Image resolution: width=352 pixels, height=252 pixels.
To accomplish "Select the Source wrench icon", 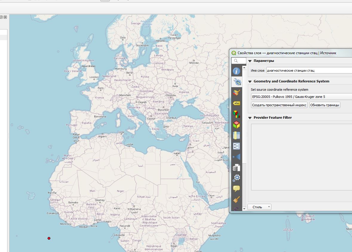I will pos(237,82).
